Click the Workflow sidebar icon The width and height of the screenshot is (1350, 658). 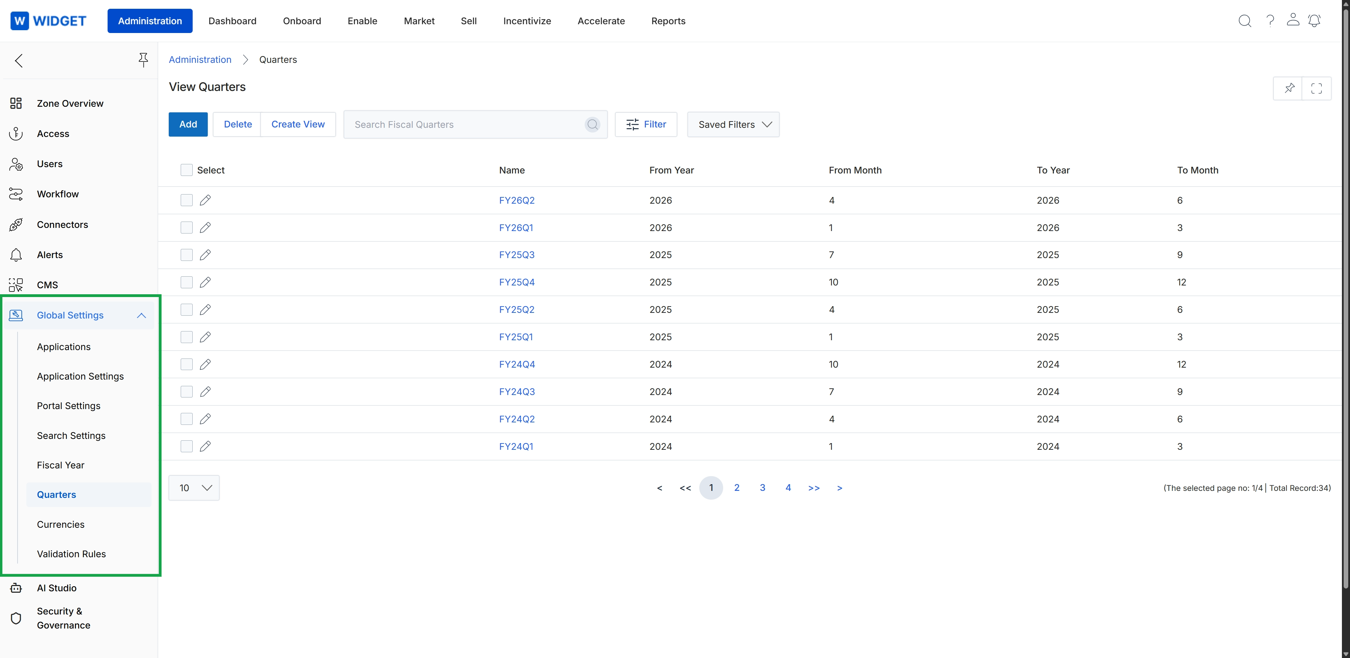tap(16, 194)
